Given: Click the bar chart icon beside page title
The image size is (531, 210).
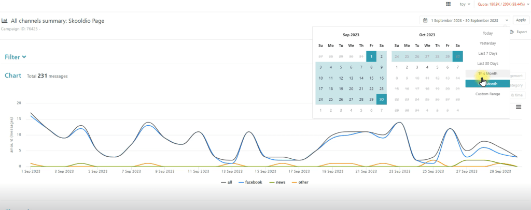Looking at the screenshot, I should 5,21.
